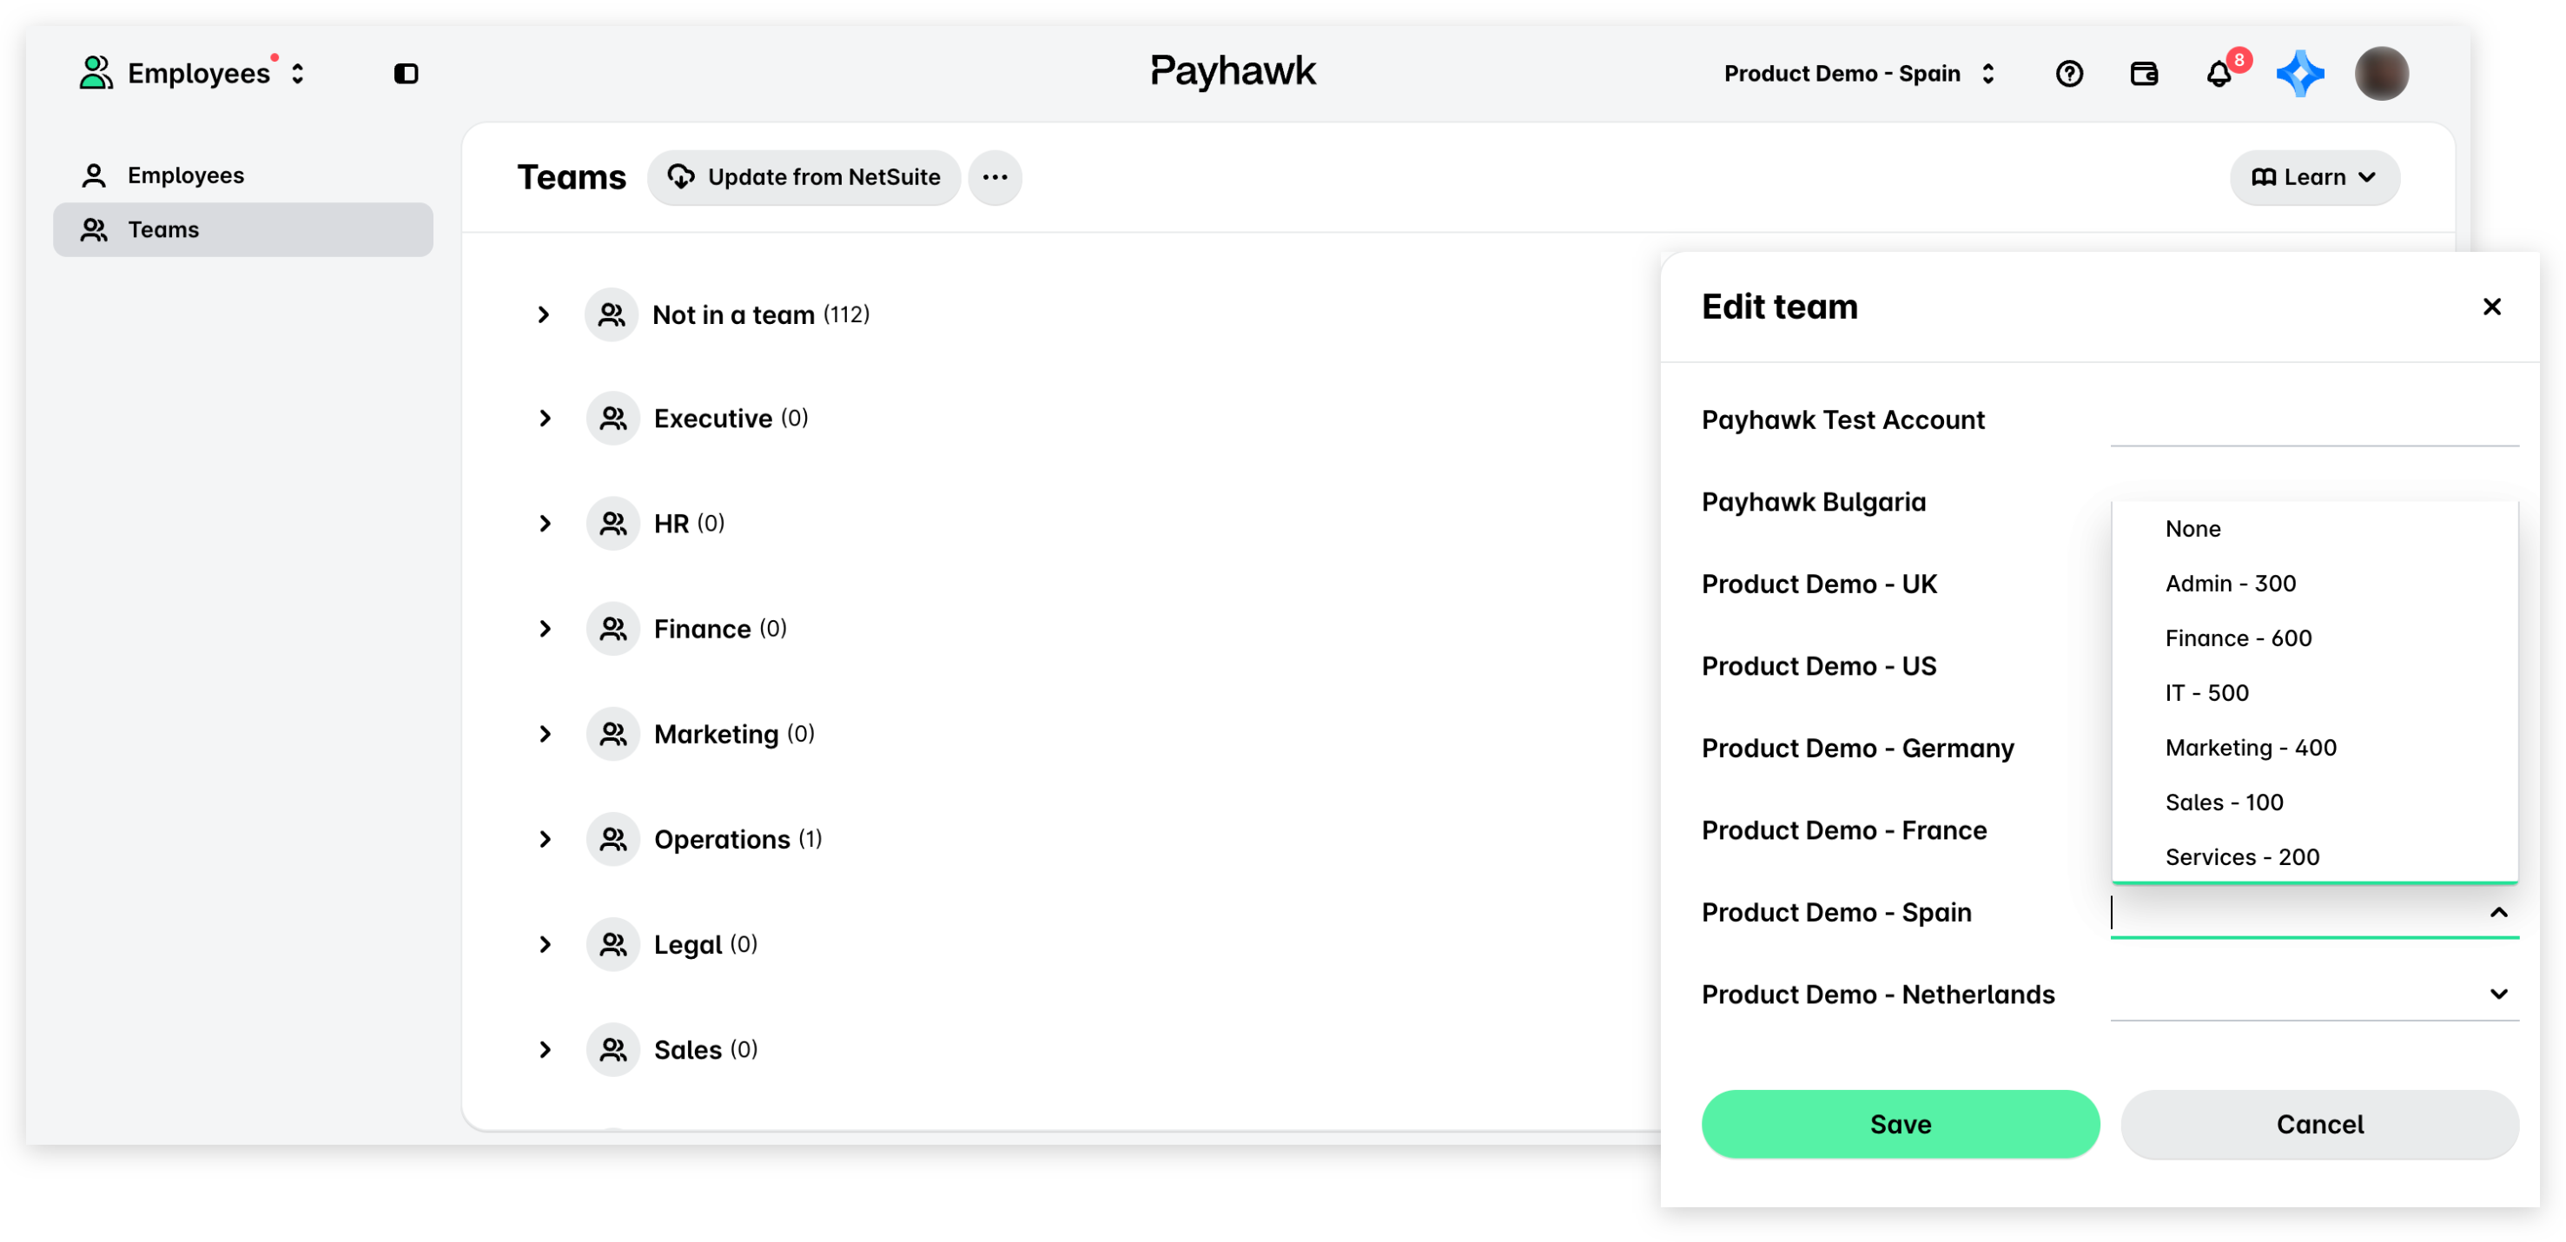The width and height of the screenshot is (2566, 1242).
Task: Click the Not in a team group icon
Action: pos(612,314)
